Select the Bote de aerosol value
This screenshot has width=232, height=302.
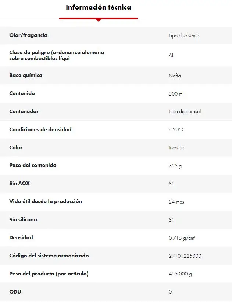click(x=185, y=112)
